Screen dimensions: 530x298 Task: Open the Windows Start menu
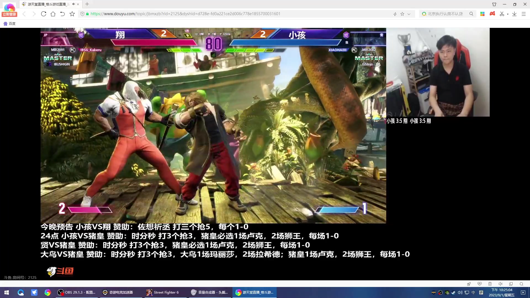pyautogui.click(x=7, y=292)
